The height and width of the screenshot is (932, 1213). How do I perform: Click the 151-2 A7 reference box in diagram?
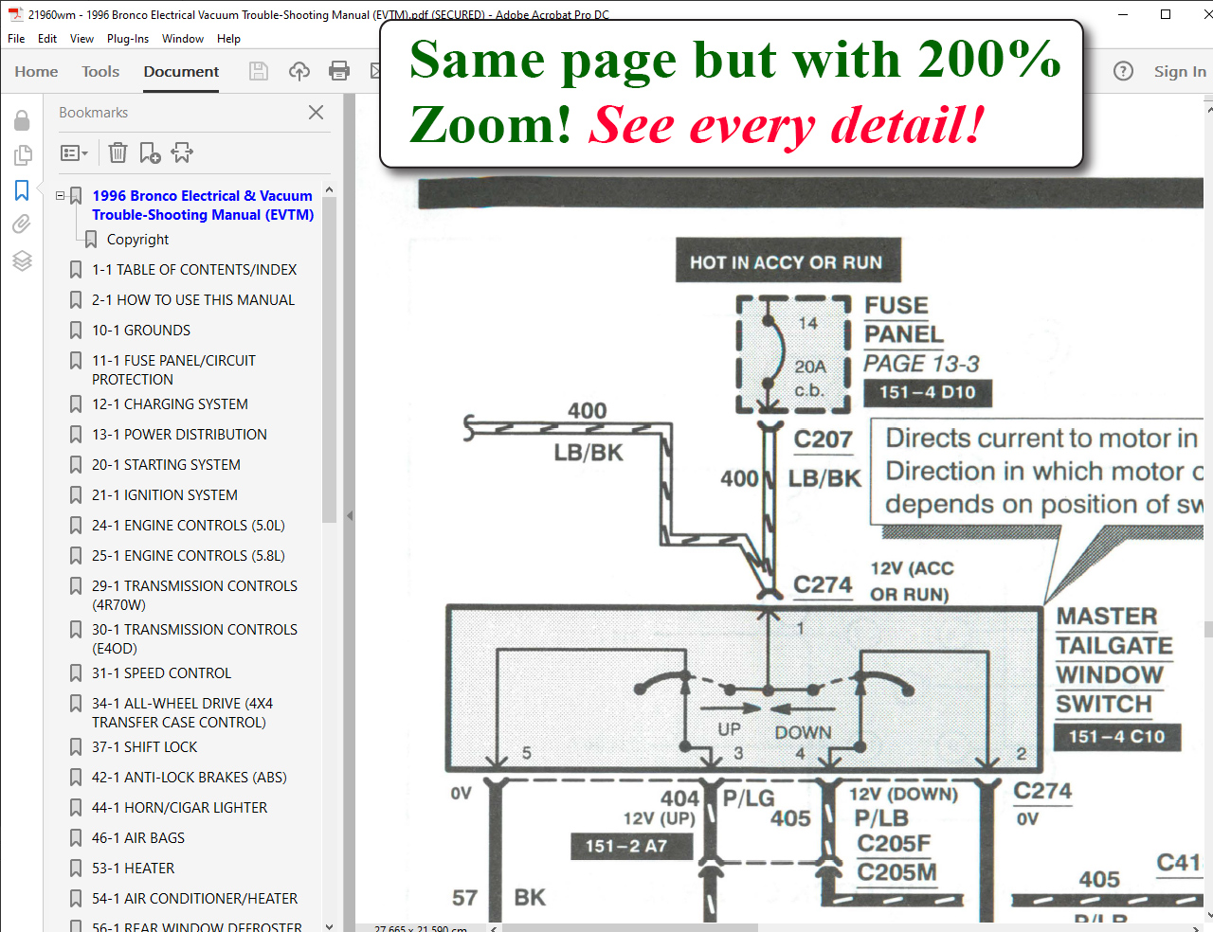(x=632, y=846)
